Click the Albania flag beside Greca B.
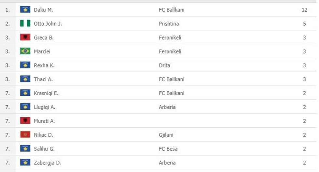The image size is (319, 172). [x=25, y=37]
